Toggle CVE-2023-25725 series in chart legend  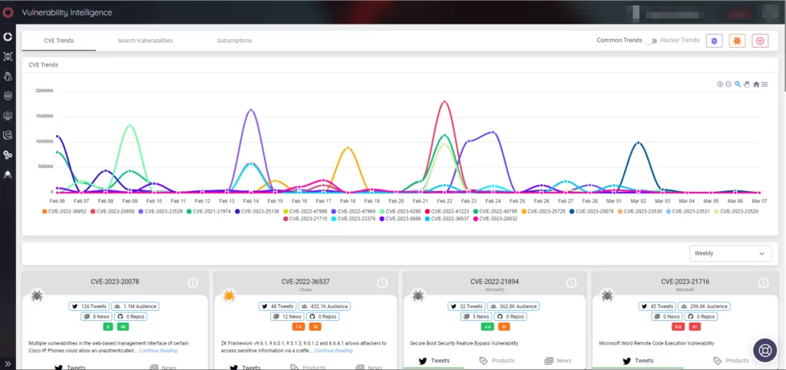[544, 211]
